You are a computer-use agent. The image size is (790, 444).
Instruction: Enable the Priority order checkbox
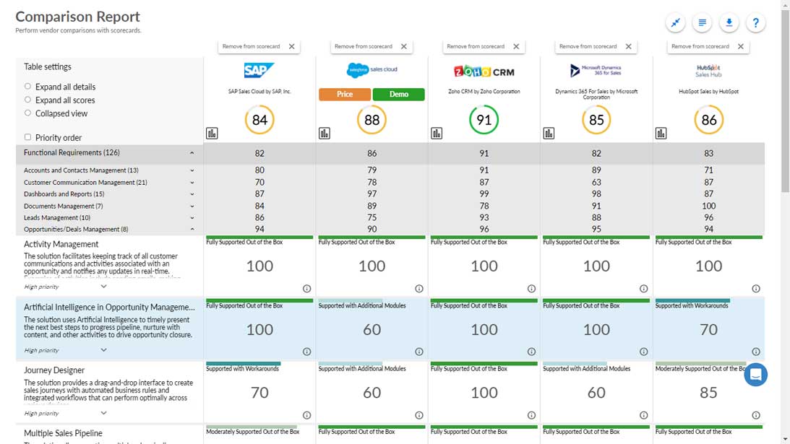(x=28, y=137)
